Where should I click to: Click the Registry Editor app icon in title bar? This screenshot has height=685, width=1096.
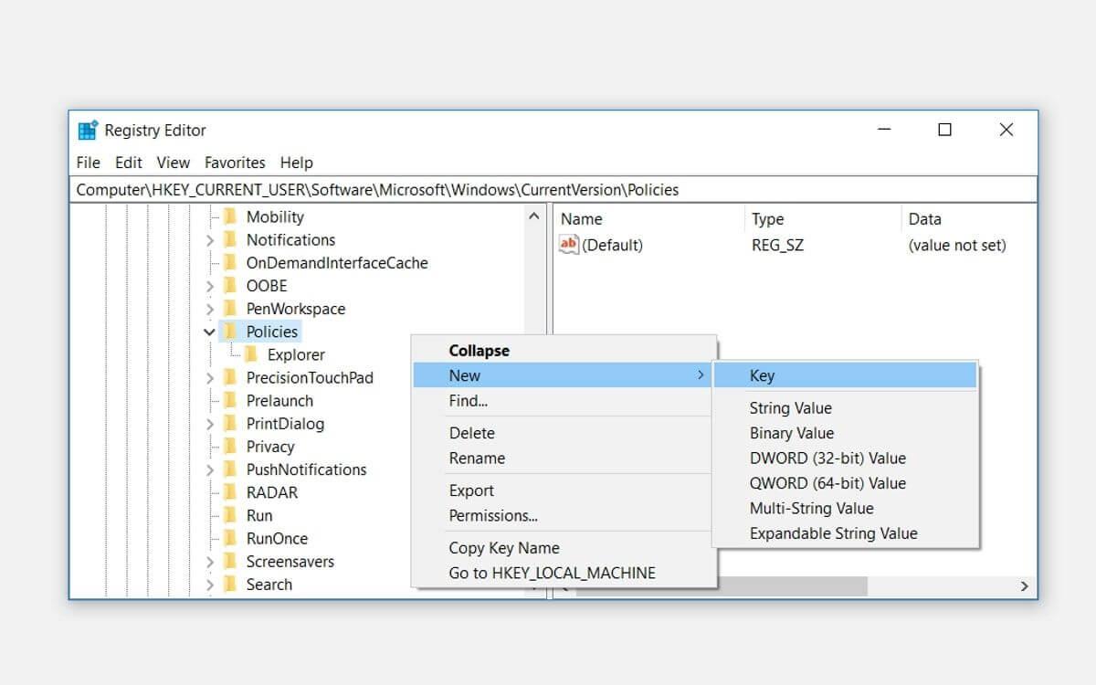click(88, 130)
